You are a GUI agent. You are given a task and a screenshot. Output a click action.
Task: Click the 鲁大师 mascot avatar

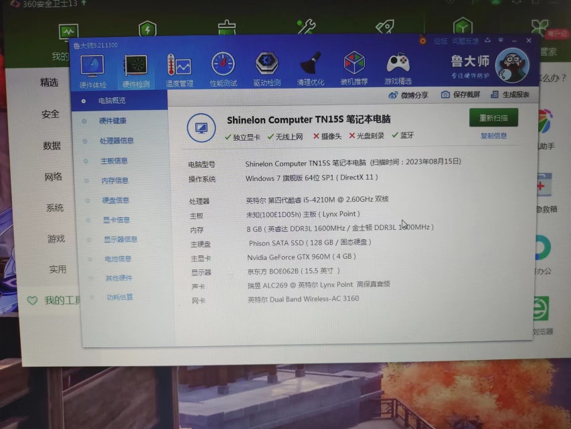pos(513,66)
